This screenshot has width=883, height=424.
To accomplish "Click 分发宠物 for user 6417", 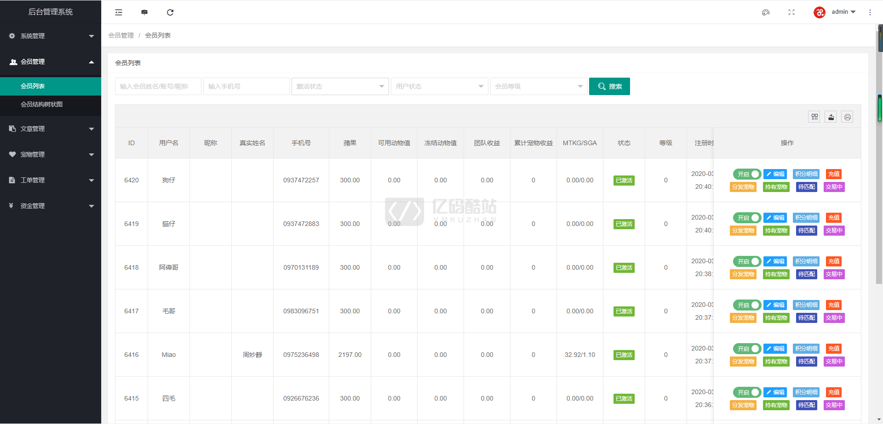I will pos(743,318).
